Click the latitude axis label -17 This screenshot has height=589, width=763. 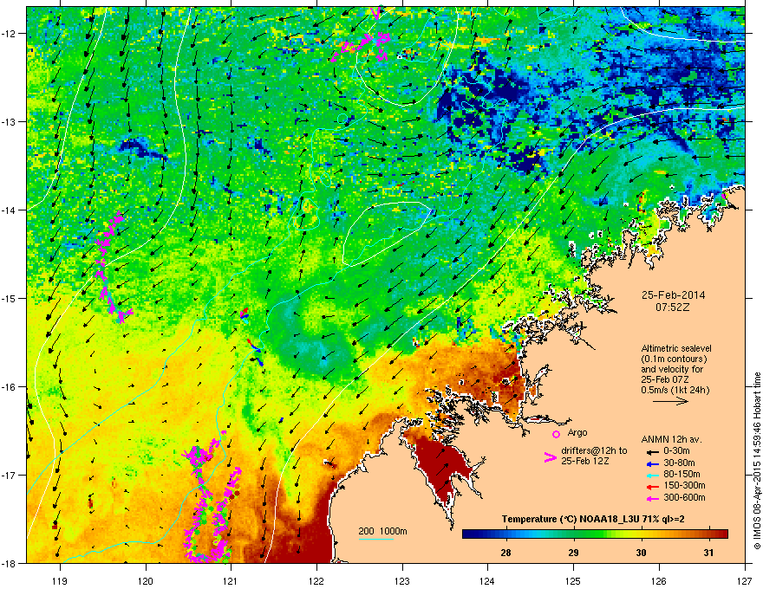tap(10, 475)
